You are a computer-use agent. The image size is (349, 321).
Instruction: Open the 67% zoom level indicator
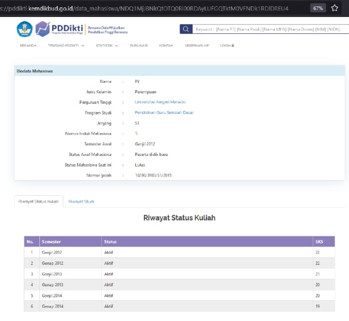pyautogui.click(x=318, y=8)
